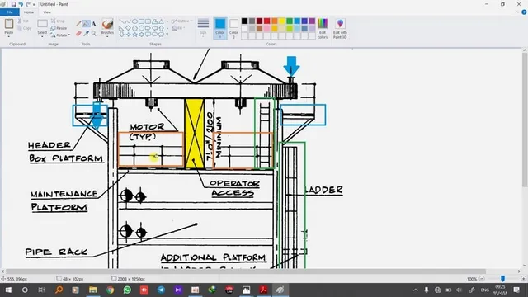
Task: Switch to the View ribbon tab
Action: pyautogui.click(x=47, y=12)
